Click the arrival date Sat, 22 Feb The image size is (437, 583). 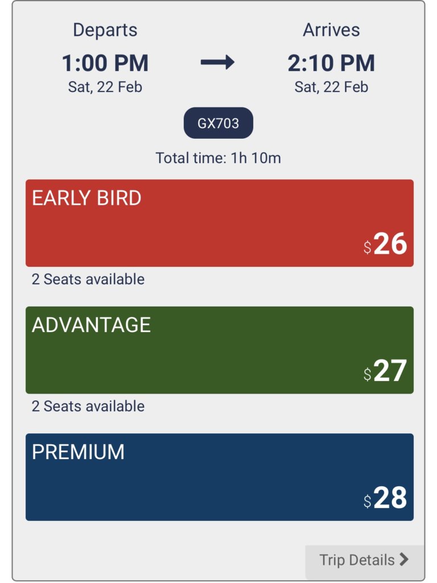click(331, 87)
